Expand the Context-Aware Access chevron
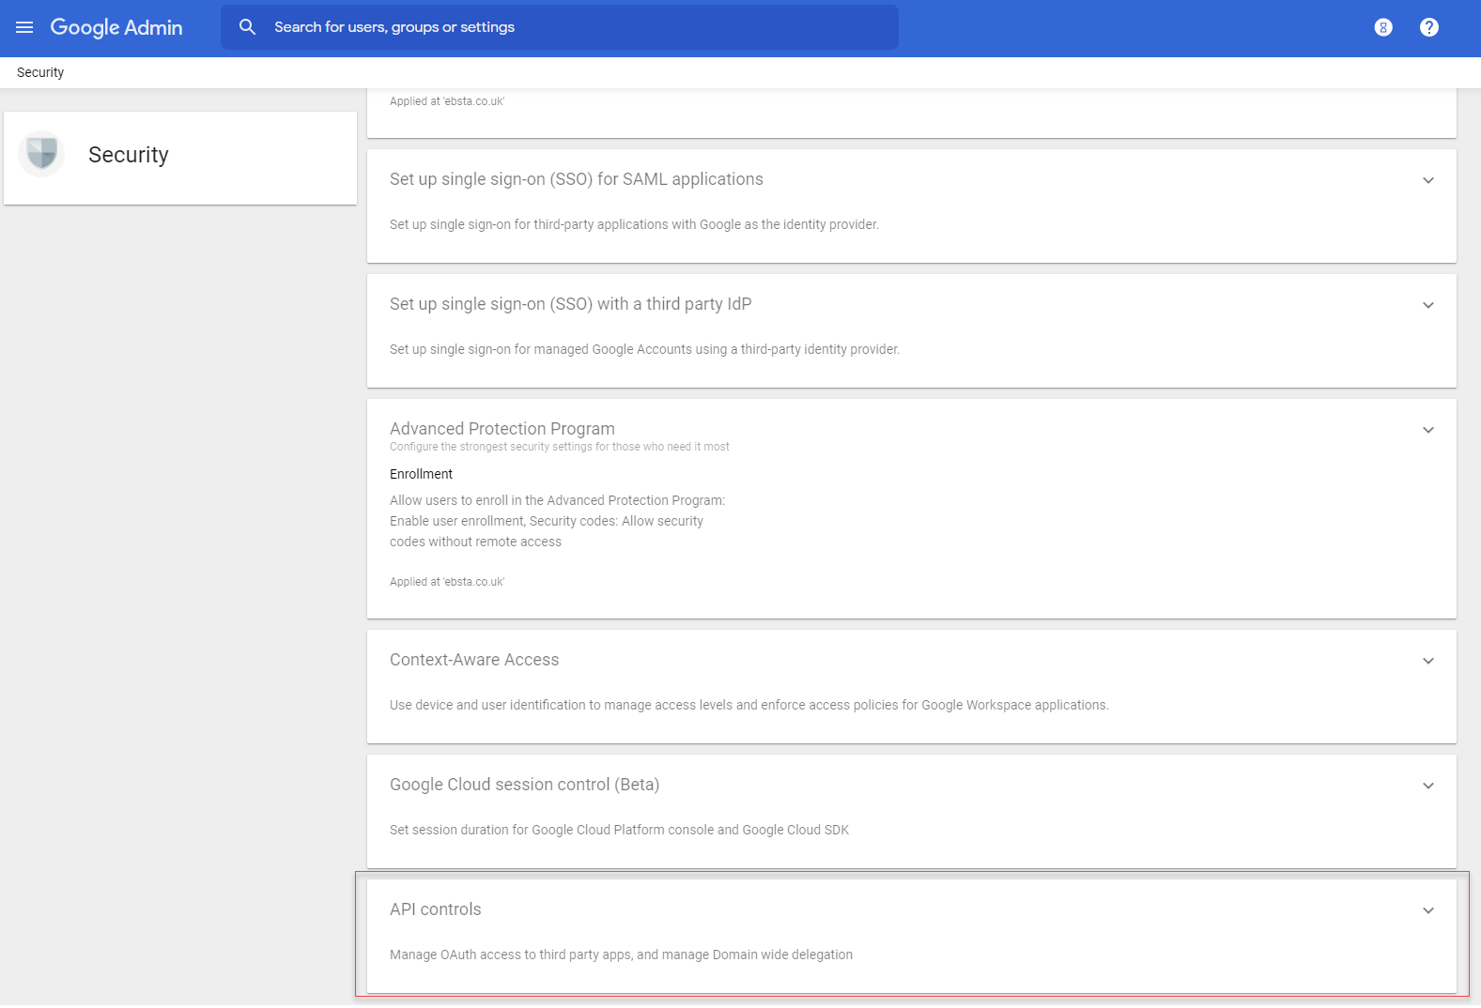The image size is (1481, 1008). pyautogui.click(x=1427, y=661)
